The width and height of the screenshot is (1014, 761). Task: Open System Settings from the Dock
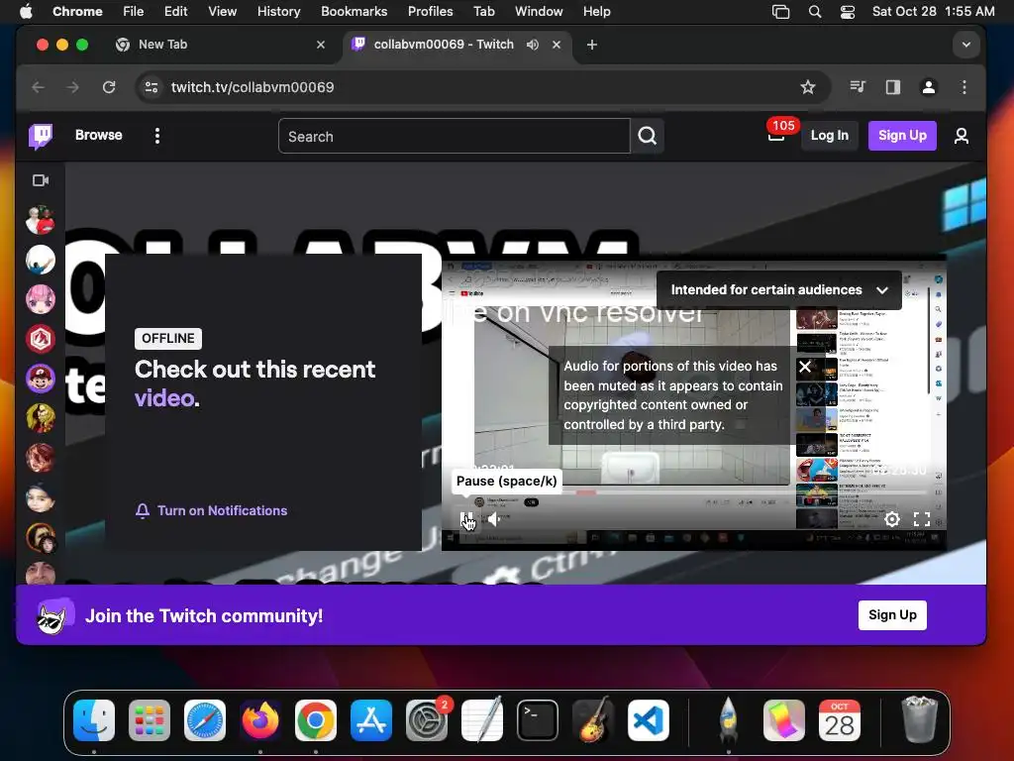click(426, 720)
